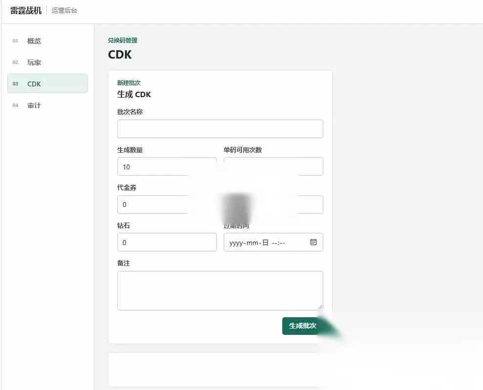Click the 钻石 field label
Image resolution: width=483 pixels, height=390 pixels.
(123, 226)
